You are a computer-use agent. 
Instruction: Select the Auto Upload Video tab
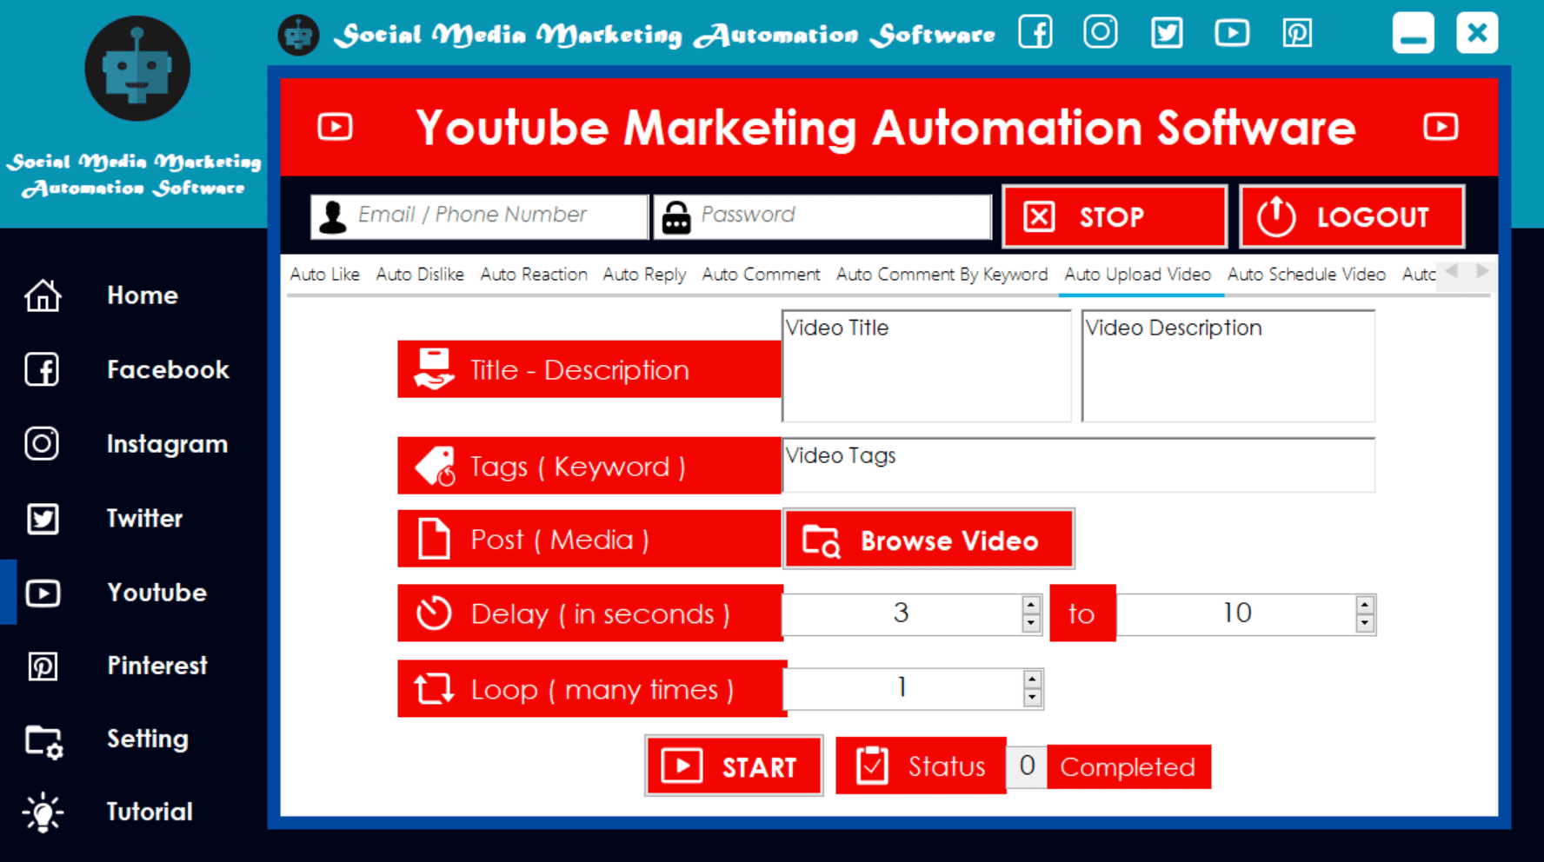click(x=1137, y=275)
